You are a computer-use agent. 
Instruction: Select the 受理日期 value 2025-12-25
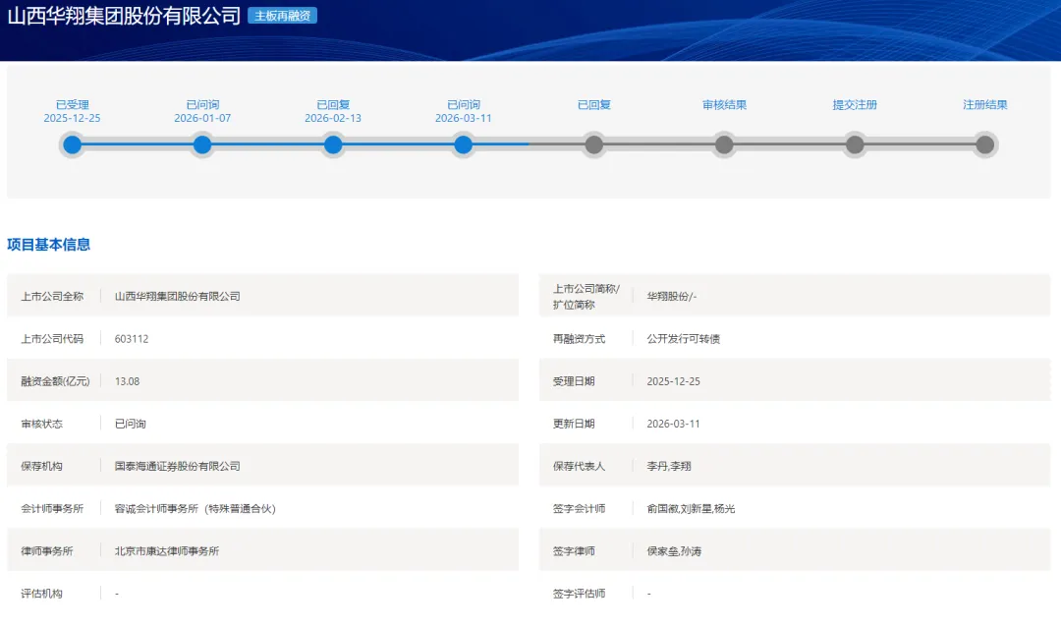[673, 381]
